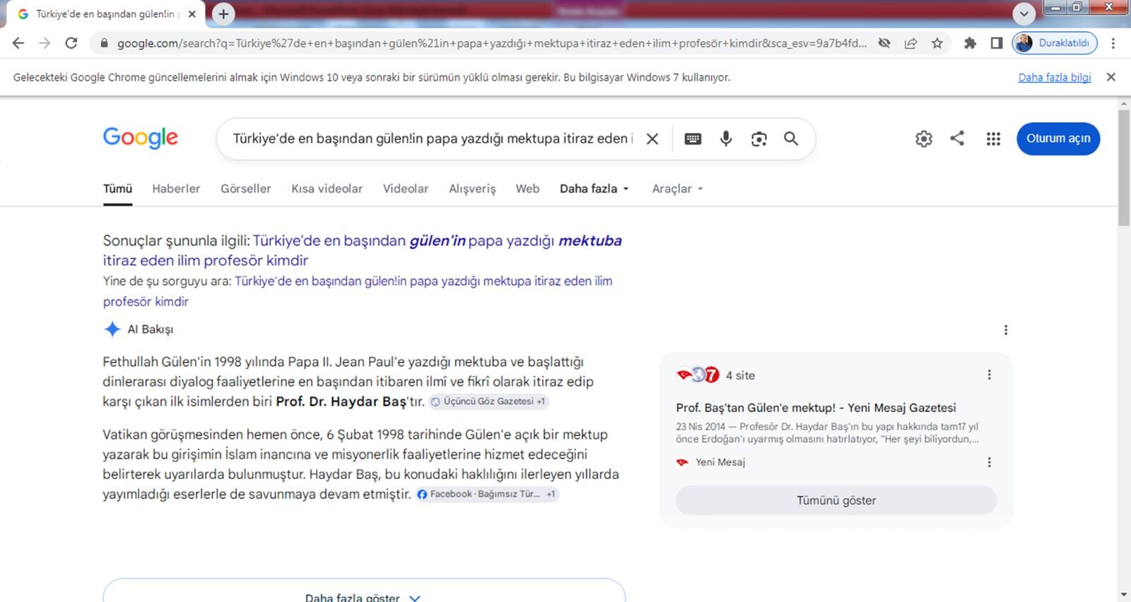Select the Görseller tab
Screen dimensions: 1131x602
click(x=245, y=189)
